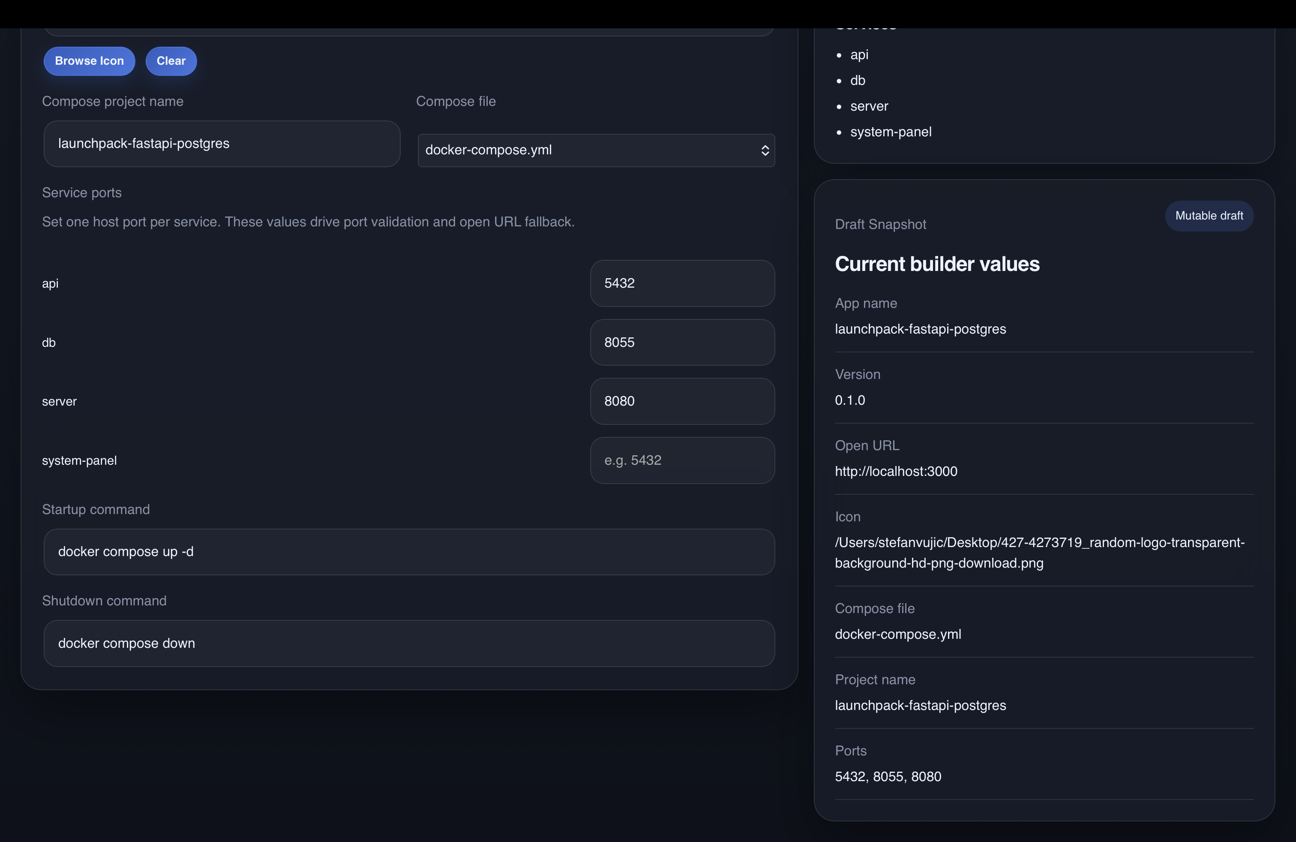Edit the api service port field
1296x842 pixels.
[682, 283]
